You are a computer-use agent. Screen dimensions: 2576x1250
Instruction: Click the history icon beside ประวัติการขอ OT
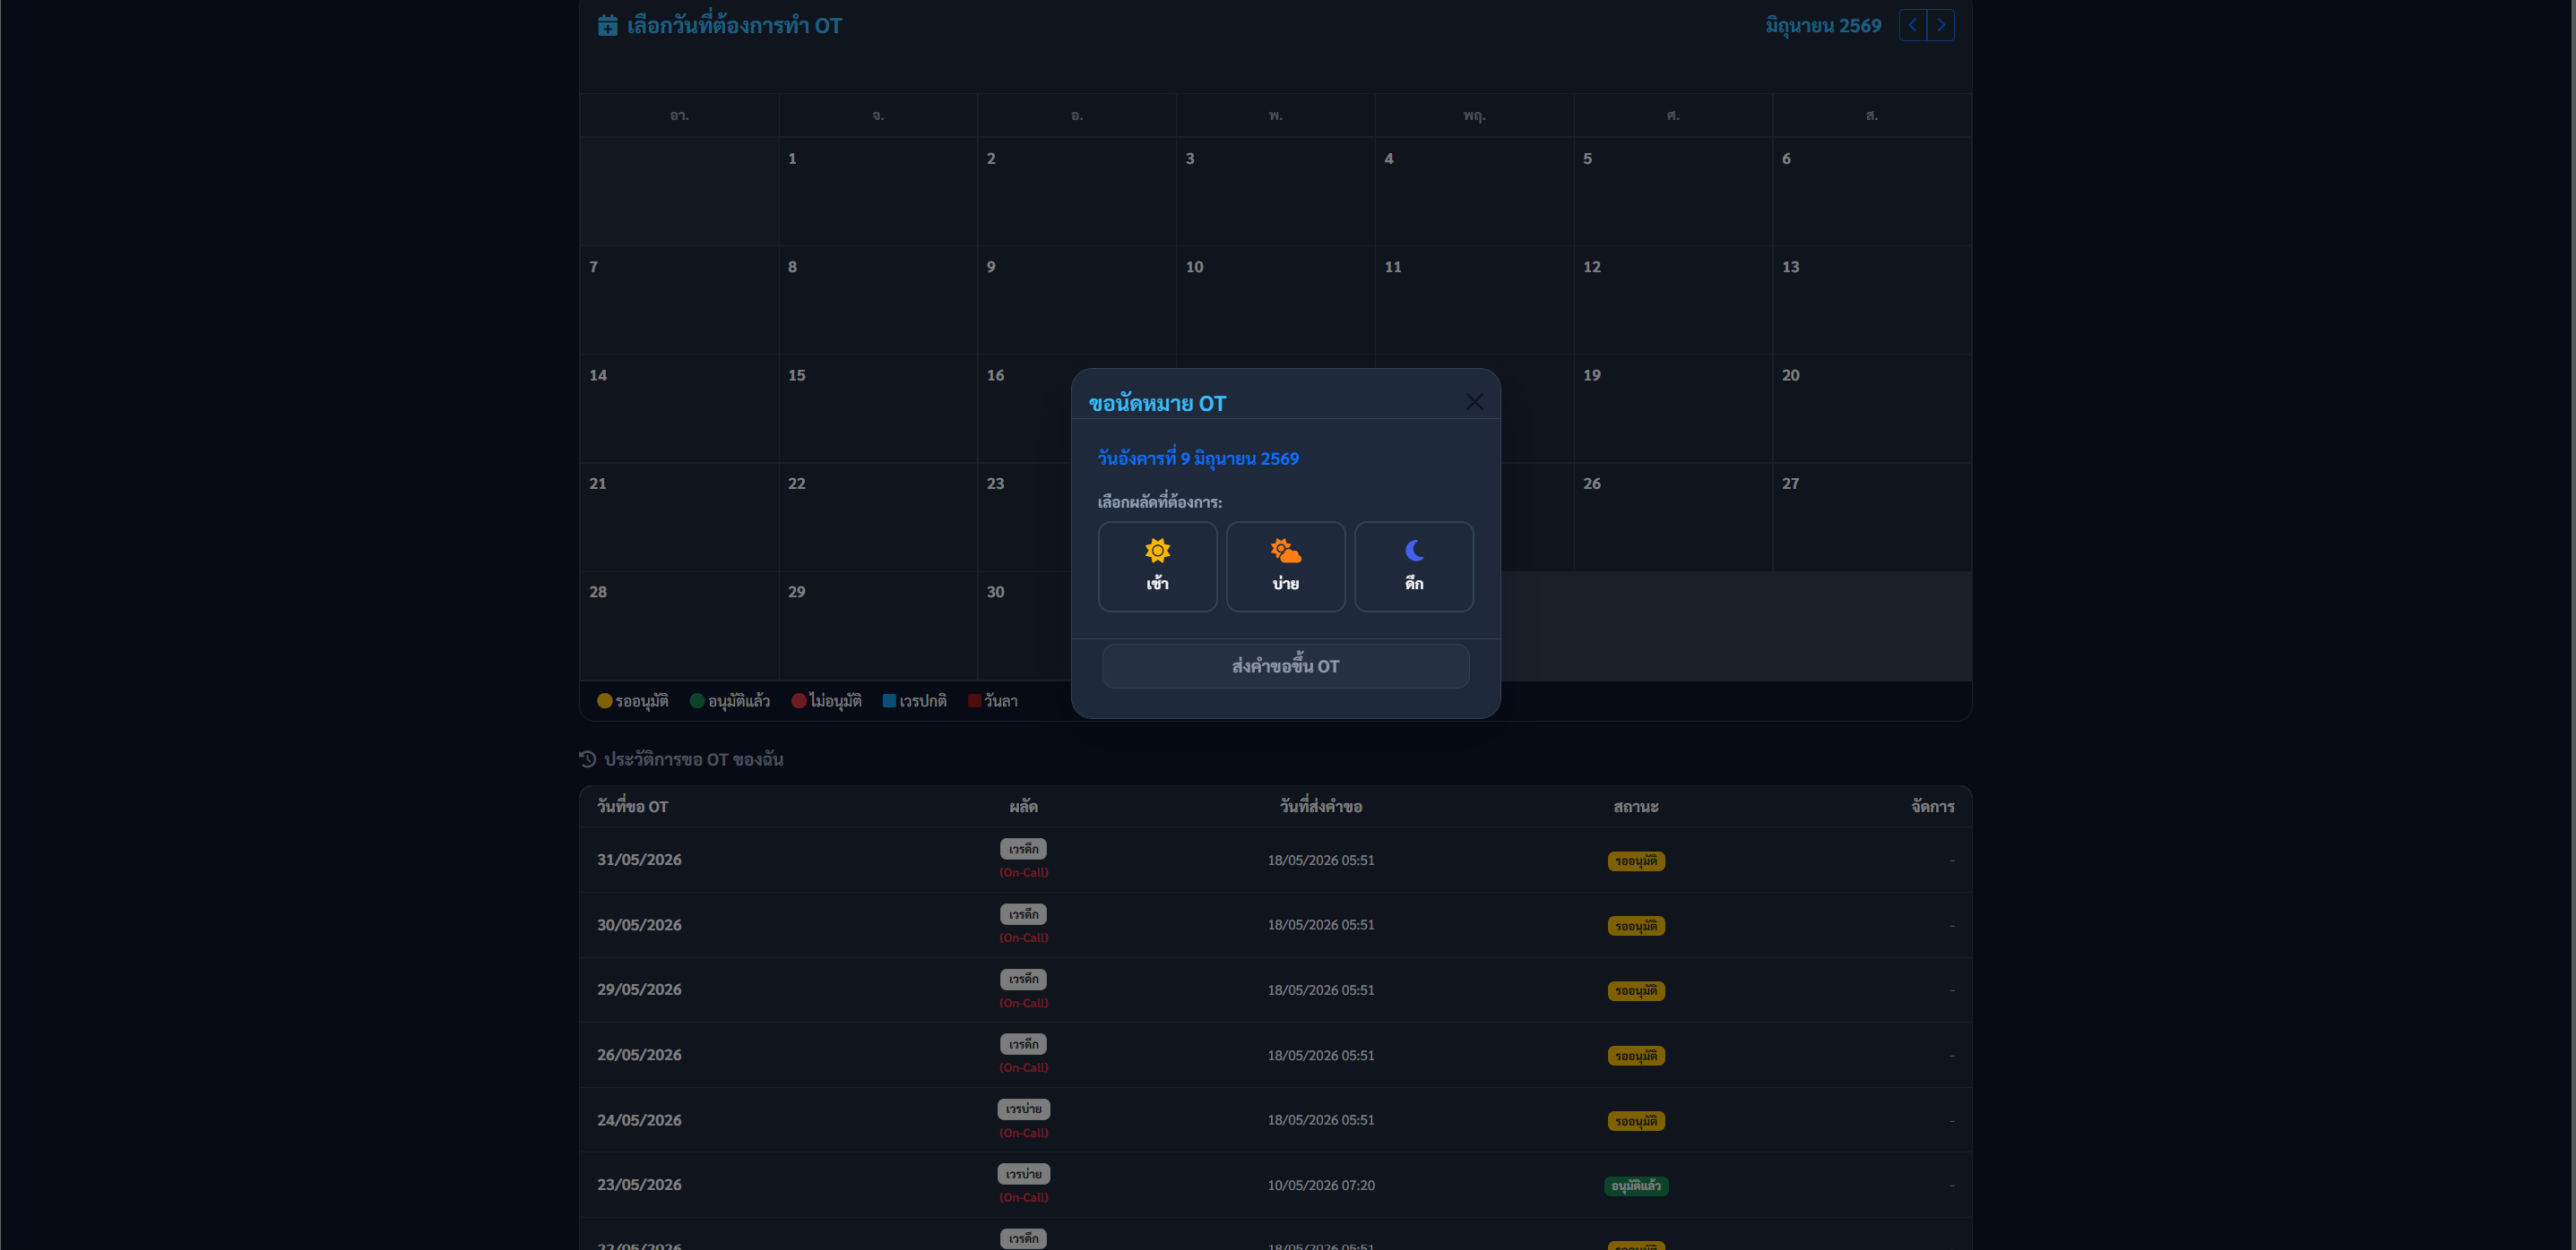coord(587,759)
